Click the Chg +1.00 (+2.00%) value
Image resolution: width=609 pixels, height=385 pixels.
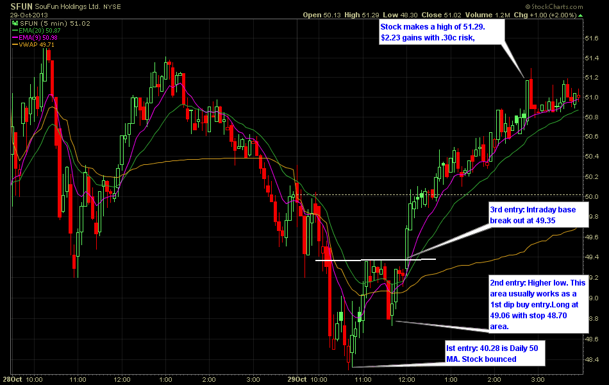545,15
